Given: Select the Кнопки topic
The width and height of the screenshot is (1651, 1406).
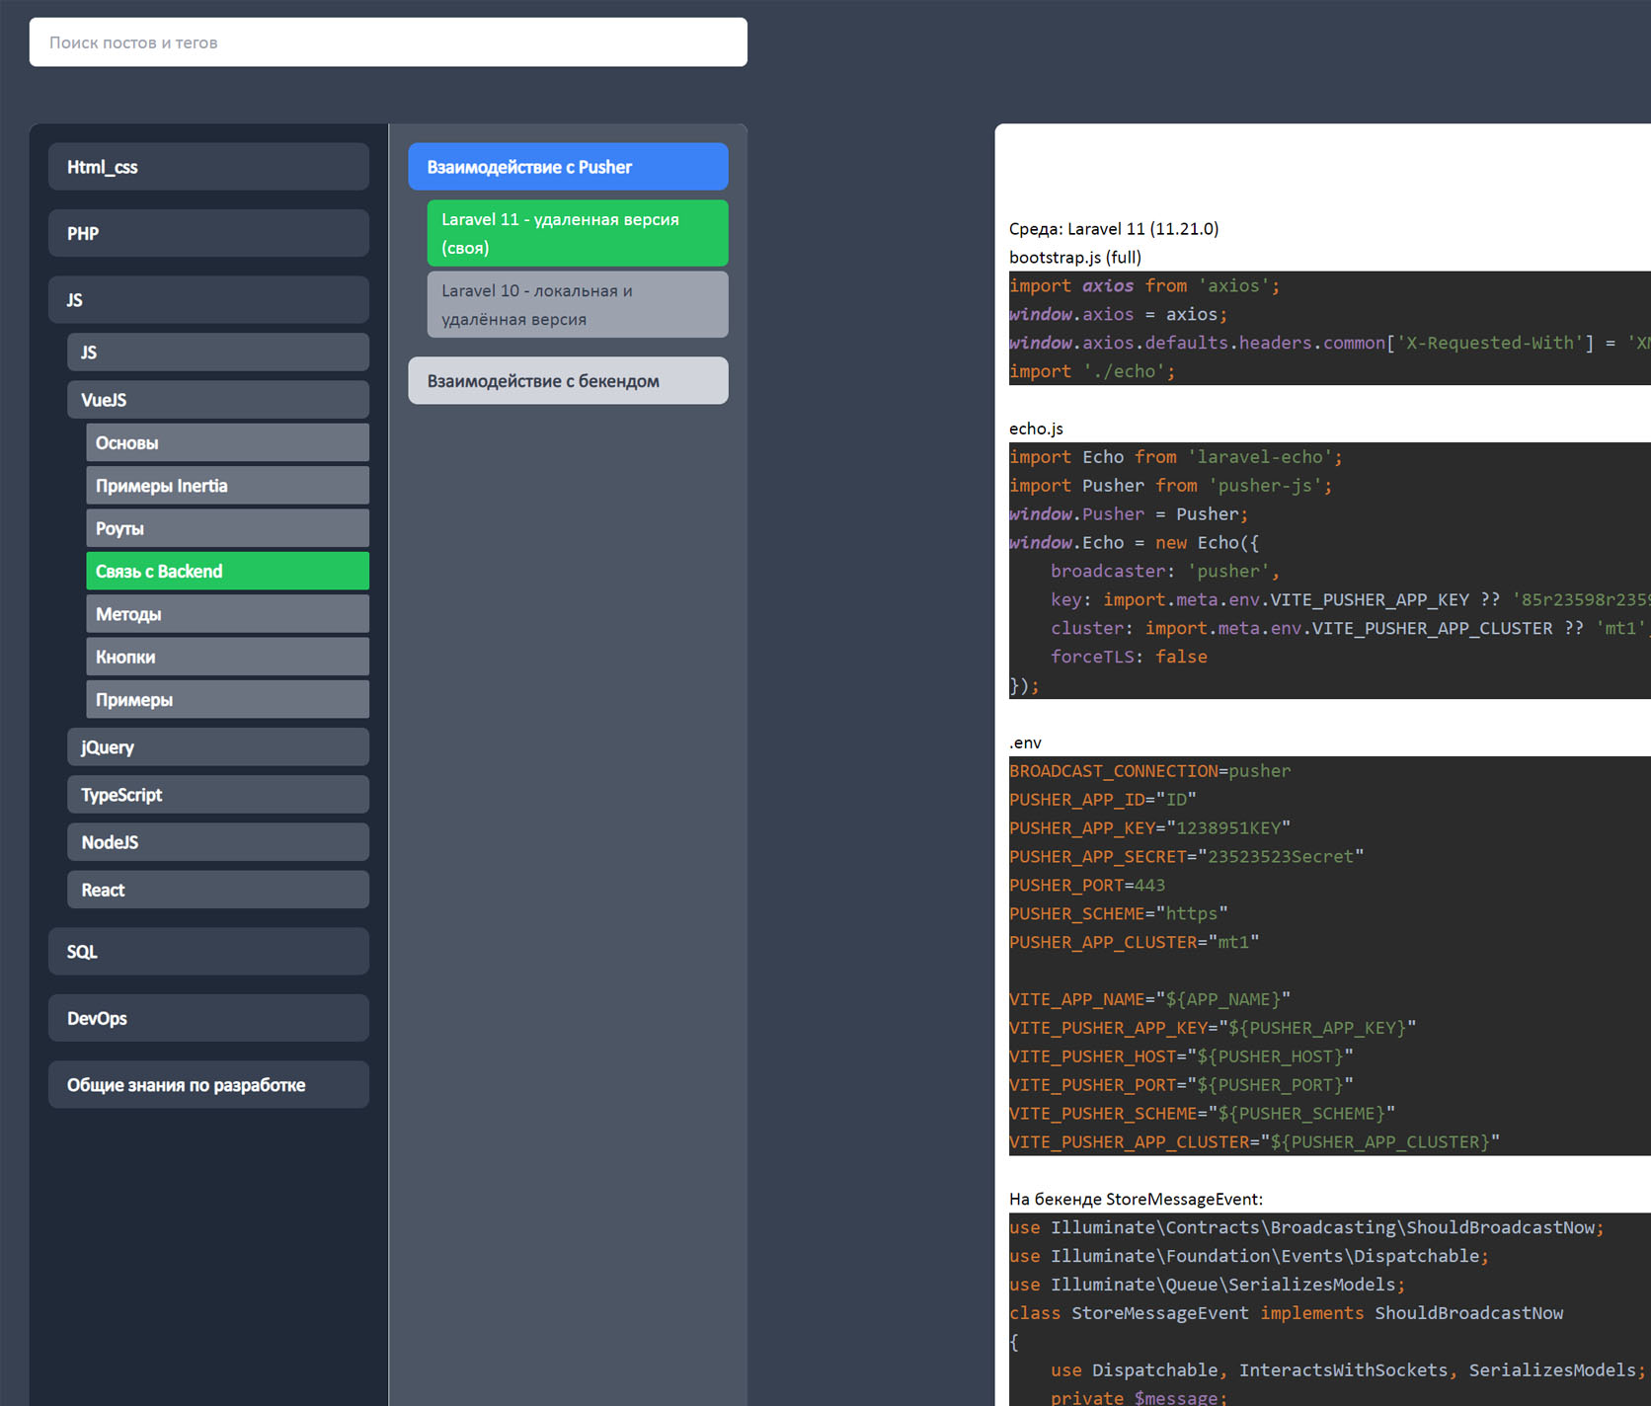Looking at the screenshot, I should [x=227, y=657].
